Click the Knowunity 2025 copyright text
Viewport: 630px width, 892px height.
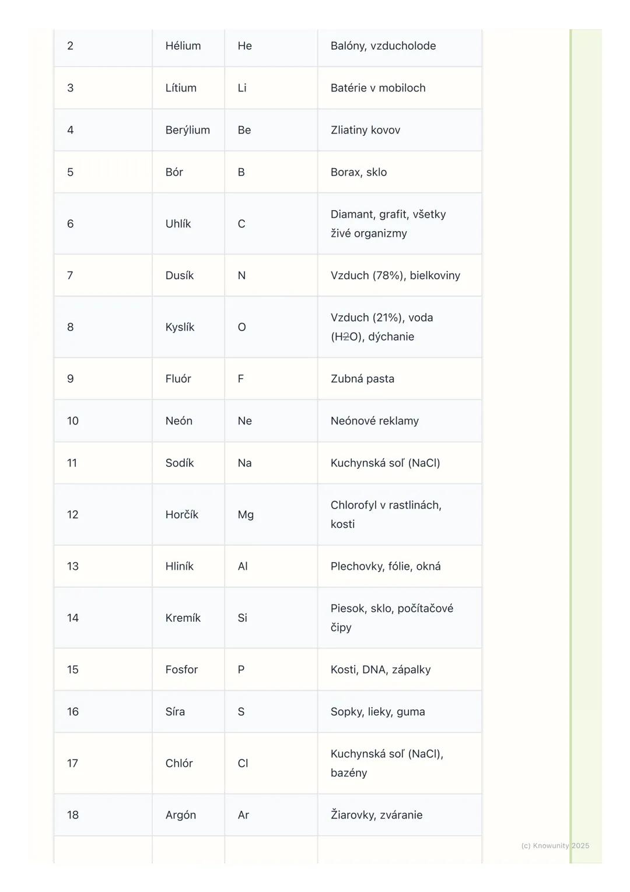click(x=555, y=845)
